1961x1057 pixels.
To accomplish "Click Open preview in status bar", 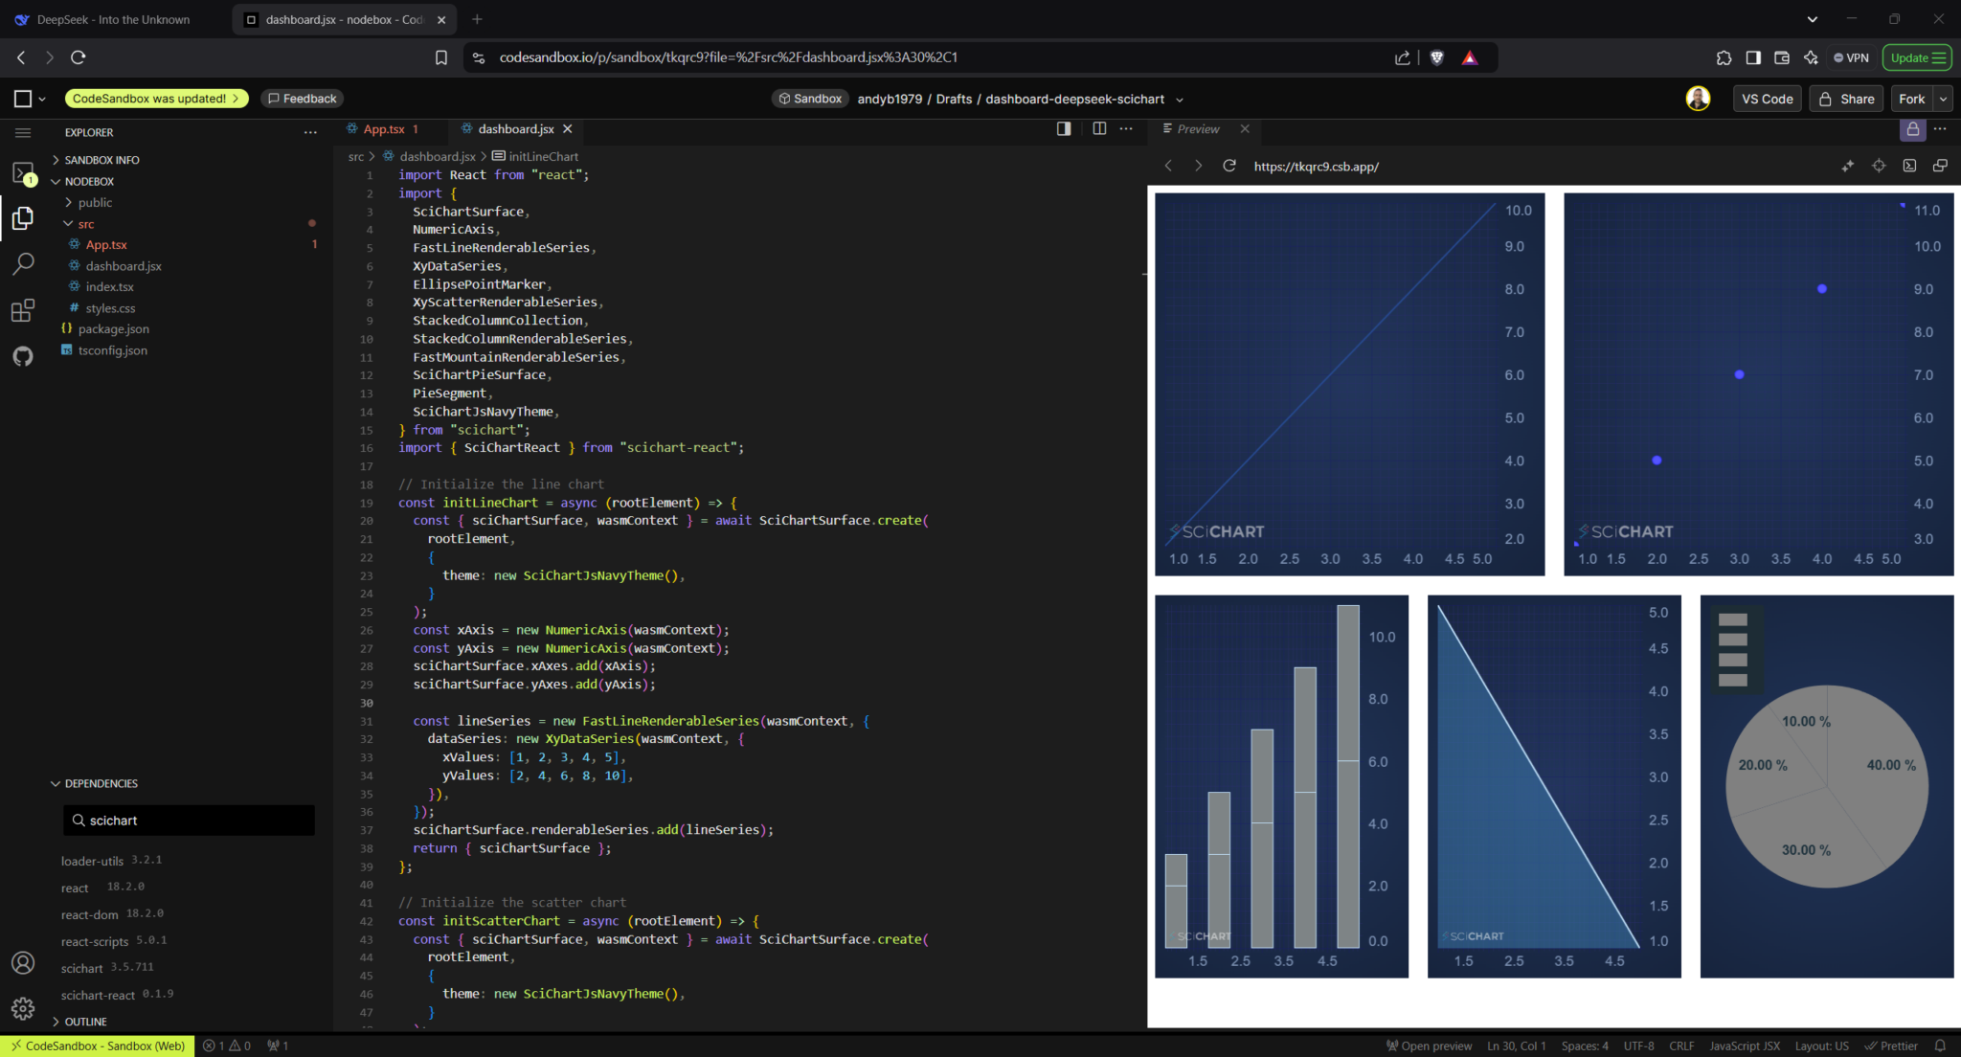I will pyautogui.click(x=1429, y=1046).
